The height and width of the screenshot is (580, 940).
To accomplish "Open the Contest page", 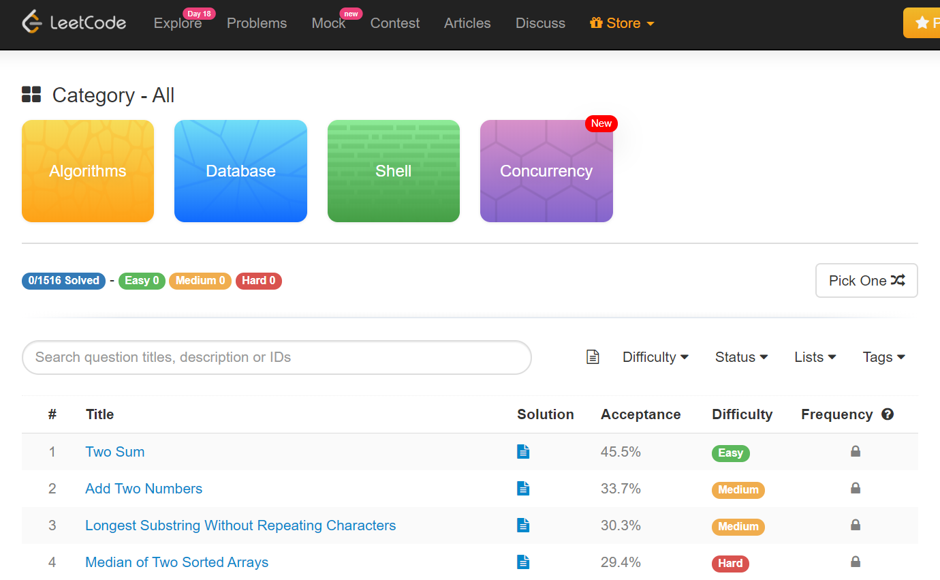I will pos(395,23).
